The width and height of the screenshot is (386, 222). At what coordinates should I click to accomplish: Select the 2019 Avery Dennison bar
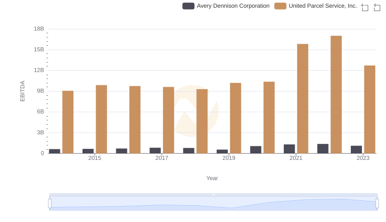pos(222,152)
